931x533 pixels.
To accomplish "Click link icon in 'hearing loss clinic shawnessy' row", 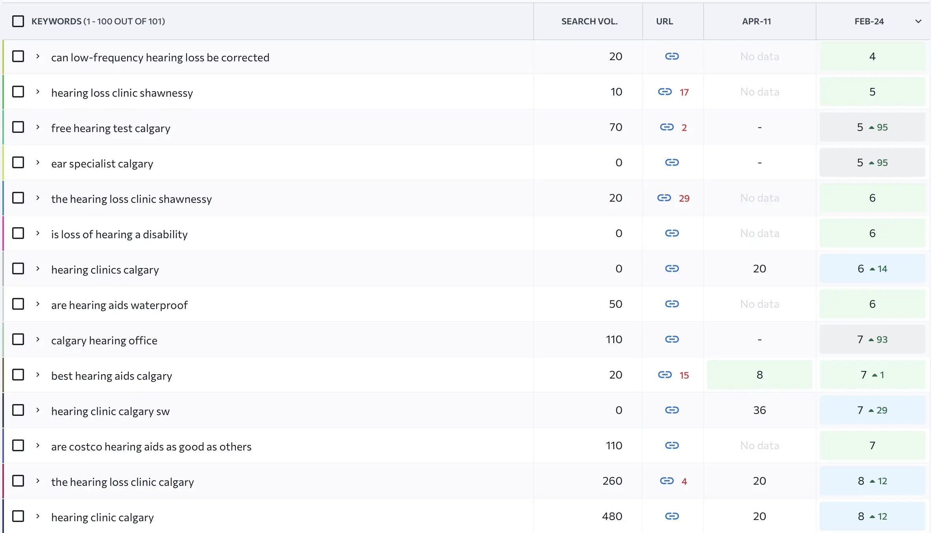I will click(x=665, y=92).
